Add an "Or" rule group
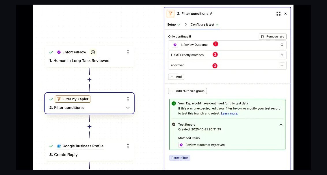The width and height of the screenshot is (327, 175). [187, 91]
